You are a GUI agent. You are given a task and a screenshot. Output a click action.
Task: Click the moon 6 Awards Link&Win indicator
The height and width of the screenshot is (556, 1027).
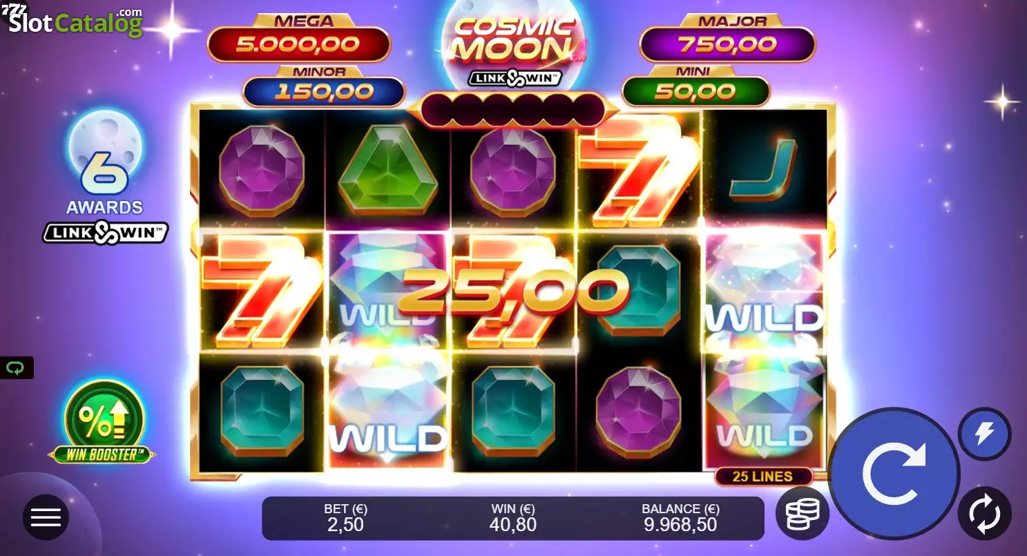pos(106,177)
